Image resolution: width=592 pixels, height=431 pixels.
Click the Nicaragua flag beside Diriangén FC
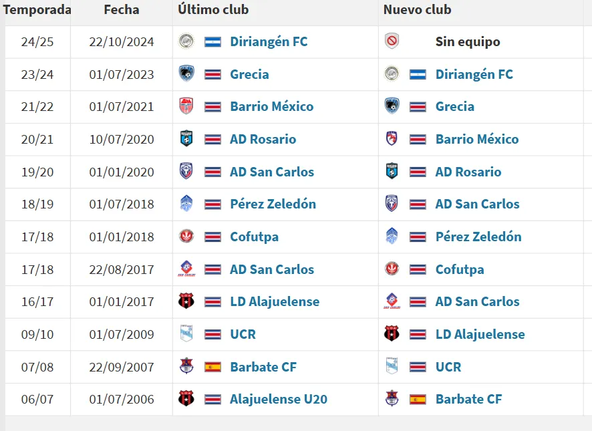point(212,41)
